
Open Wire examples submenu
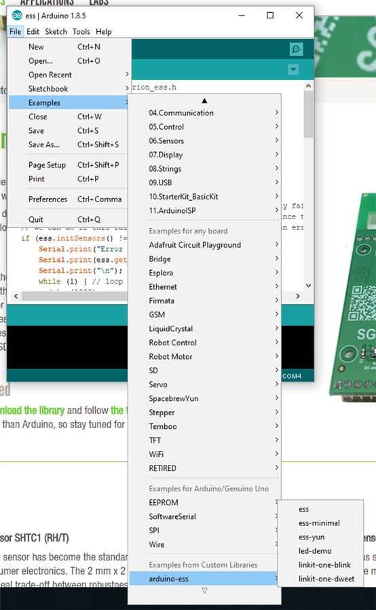[x=204, y=545]
